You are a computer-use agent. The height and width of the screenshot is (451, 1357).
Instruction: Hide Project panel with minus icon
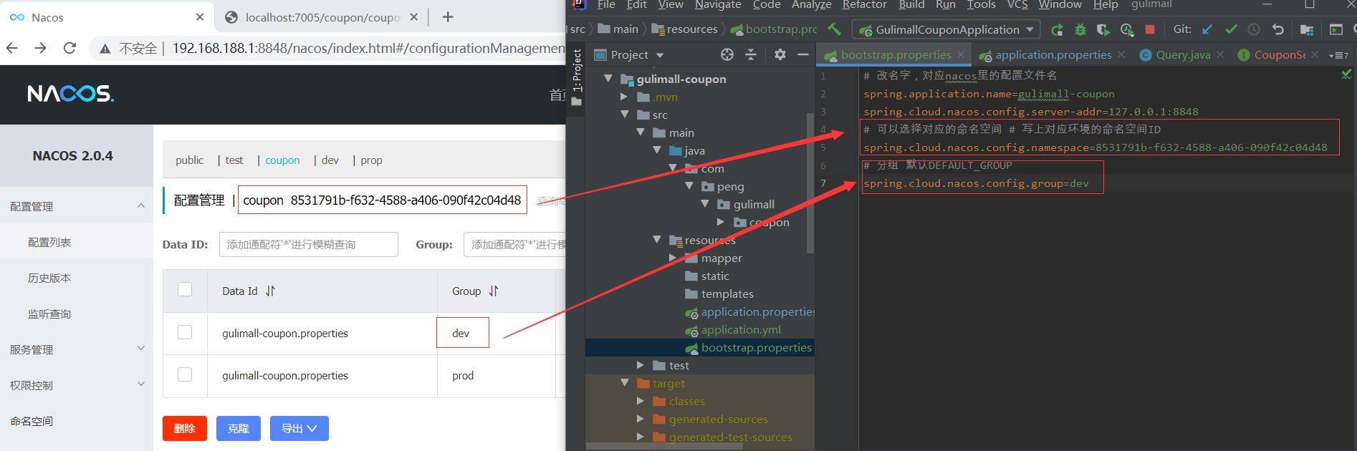click(x=803, y=54)
